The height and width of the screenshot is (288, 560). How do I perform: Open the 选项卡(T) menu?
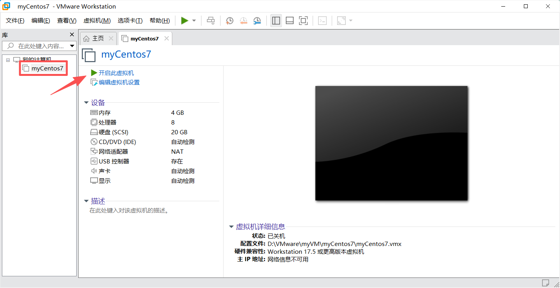click(x=130, y=21)
